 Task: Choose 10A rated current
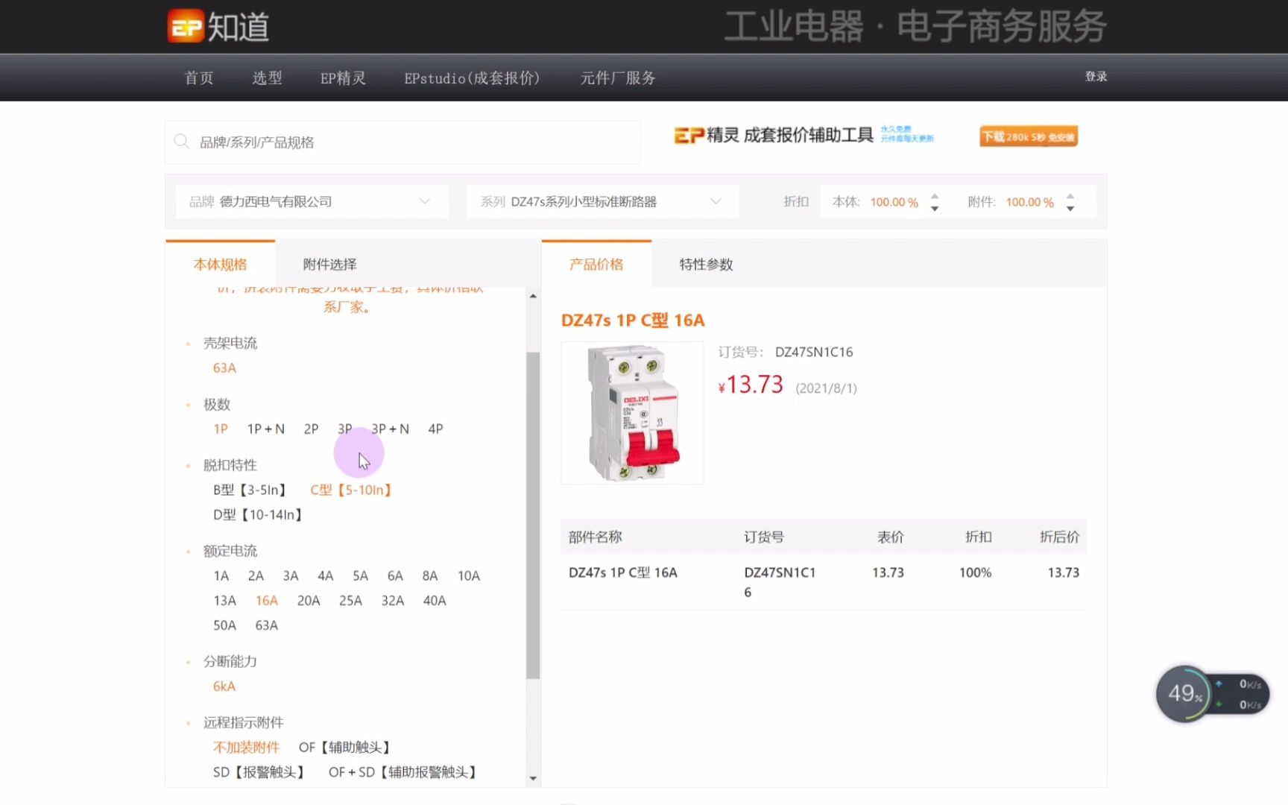tap(469, 575)
